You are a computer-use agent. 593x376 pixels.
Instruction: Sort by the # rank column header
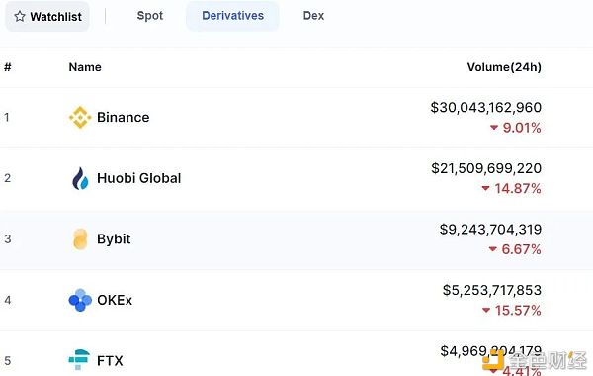[8, 67]
